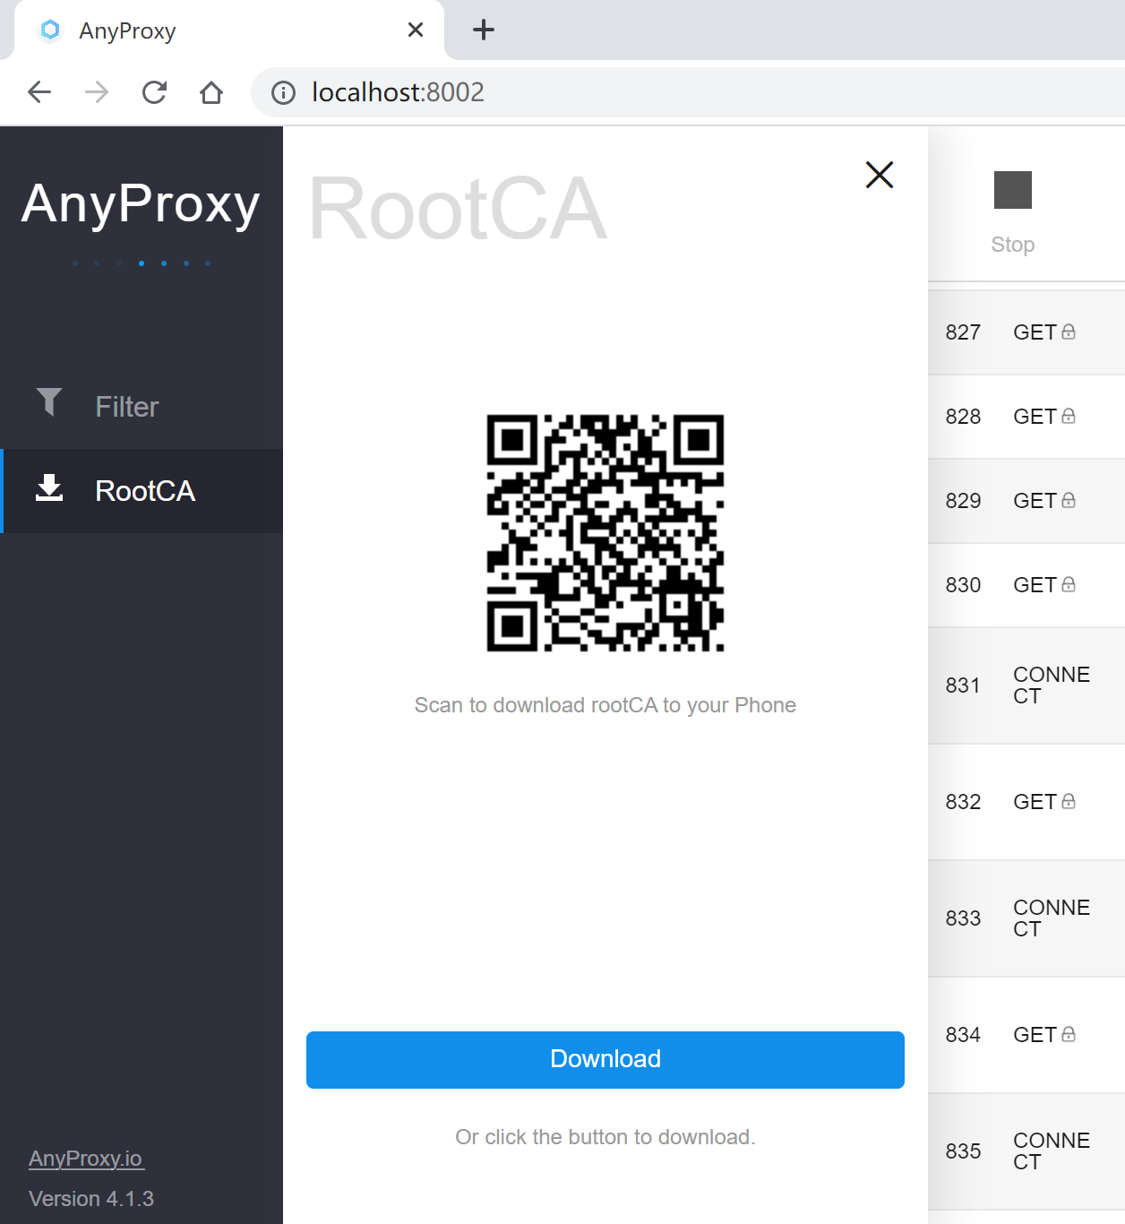Viewport: 1125px width, 1224px height.
Task: Close the AnyProxy browser tab
Action: coord(416,30)
